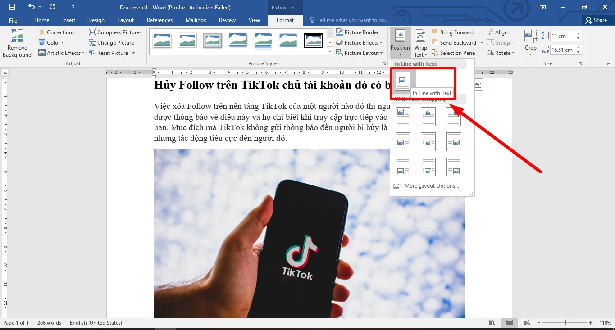Screen dimensions: 615x330
Task: Select Top Right square wrapping position
Action: [454, 116]
